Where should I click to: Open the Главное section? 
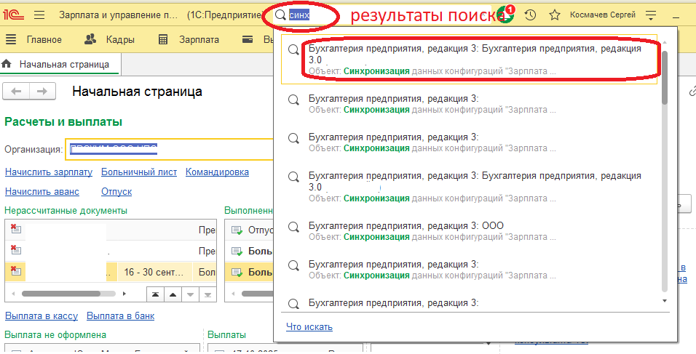(x=44, y=39)
